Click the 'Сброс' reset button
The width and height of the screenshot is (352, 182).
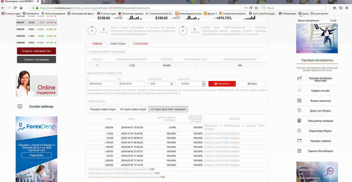252,84
